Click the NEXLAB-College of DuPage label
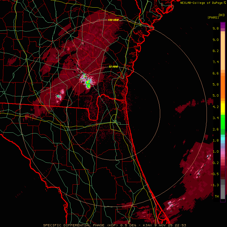The width and height of the screenshot is (227, 227). coord(203,3)
